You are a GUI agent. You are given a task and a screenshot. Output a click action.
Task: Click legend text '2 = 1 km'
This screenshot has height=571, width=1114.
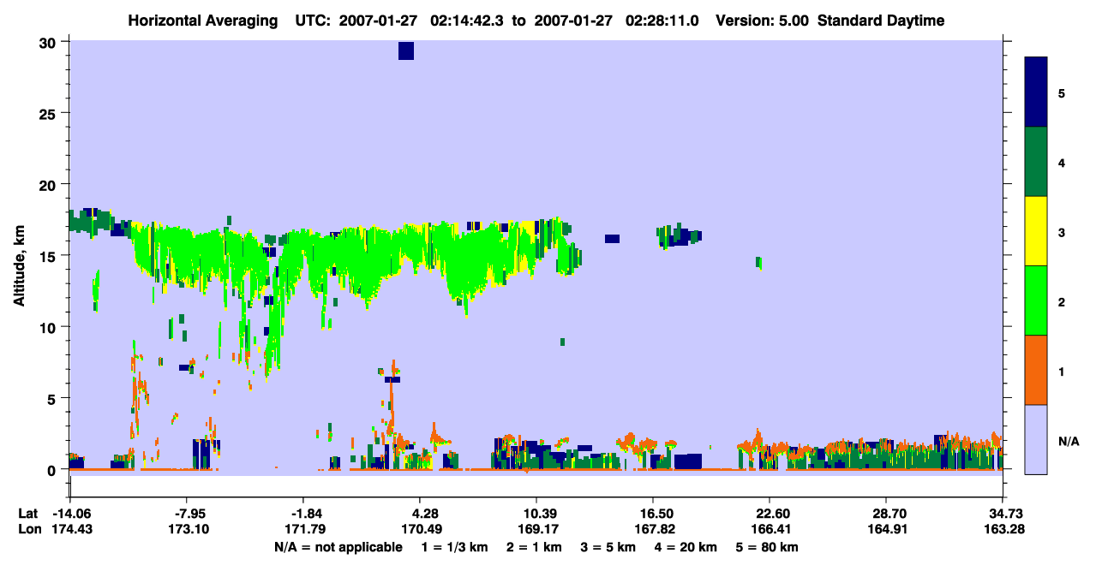tap(536, 547)
